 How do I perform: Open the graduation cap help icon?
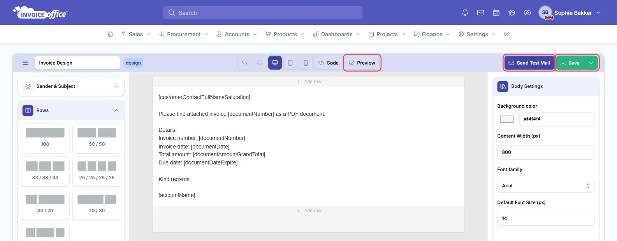coord(512,12)
